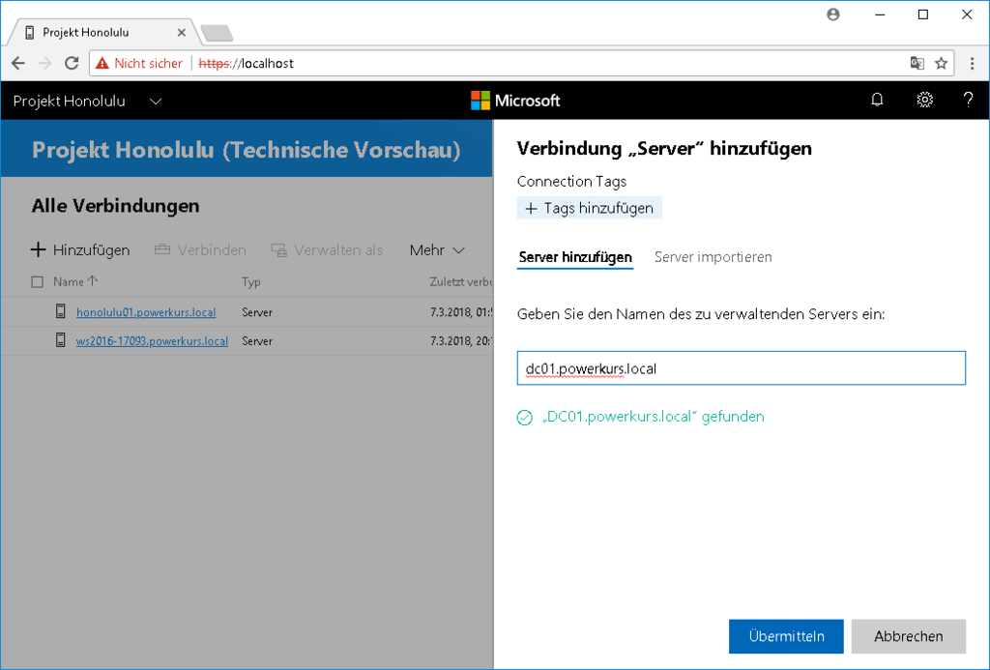
Task: Click Tags hinzufügen button
Action: [x=589, y=208]
